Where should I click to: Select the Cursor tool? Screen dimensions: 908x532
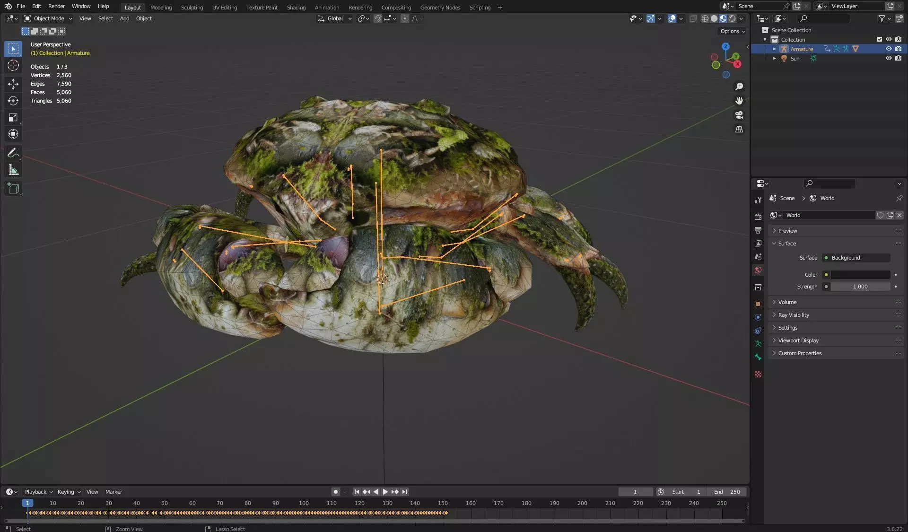[x=13, y=65]
